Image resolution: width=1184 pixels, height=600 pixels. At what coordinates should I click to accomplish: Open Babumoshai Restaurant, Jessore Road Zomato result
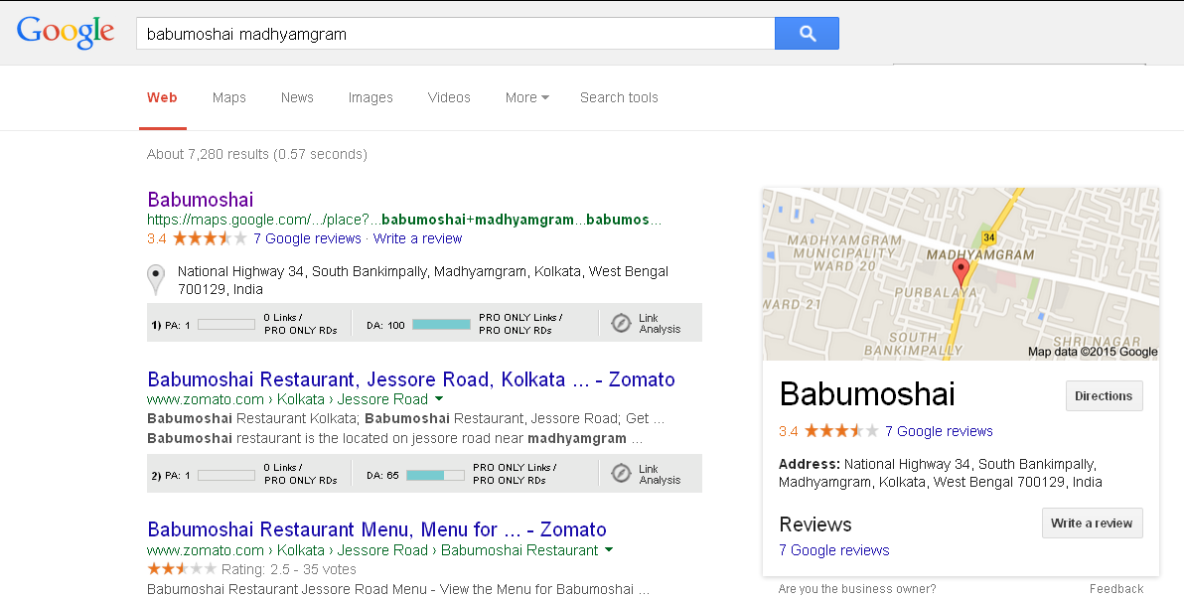pyautogui.click(x=410, y=379)
